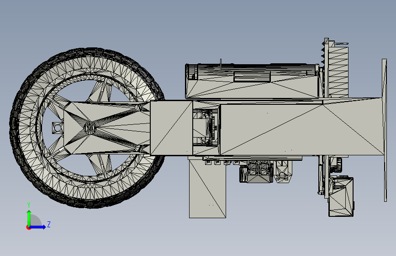Click the grey YZ plane quadrant on the triad

click(36, 220)
